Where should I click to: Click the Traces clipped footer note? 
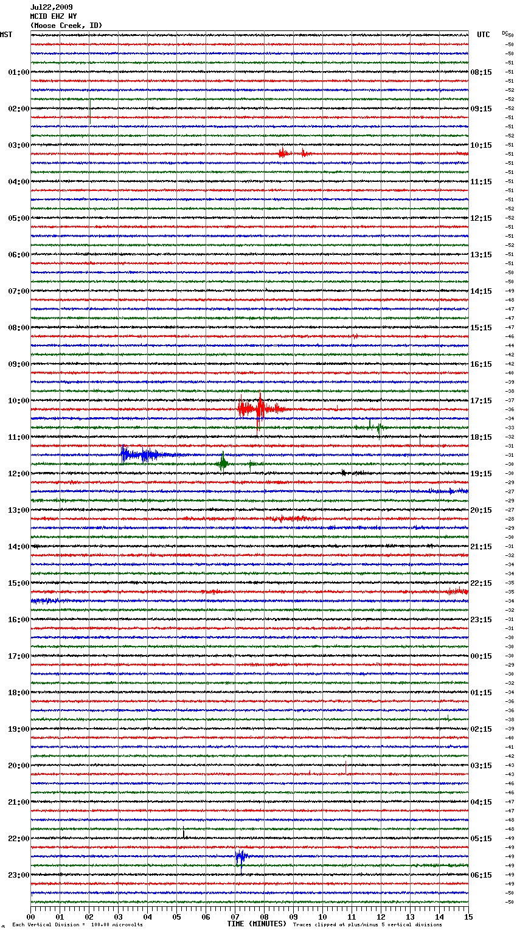coord(367,925)
